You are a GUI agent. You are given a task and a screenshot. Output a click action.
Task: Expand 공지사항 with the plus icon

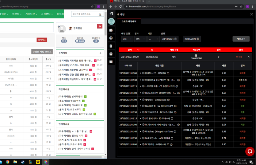(101, 53)
